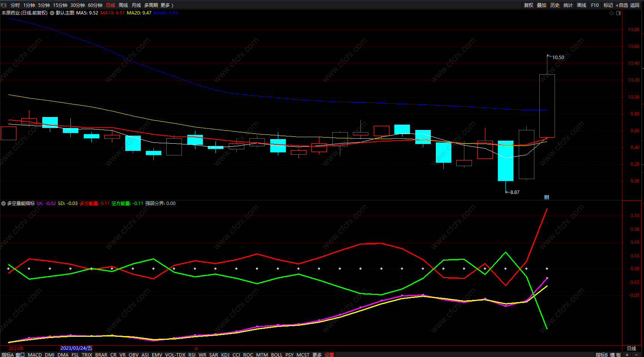Select the 1分钟 period
This screenshot has height=357, width=644.
click(29, 5)
